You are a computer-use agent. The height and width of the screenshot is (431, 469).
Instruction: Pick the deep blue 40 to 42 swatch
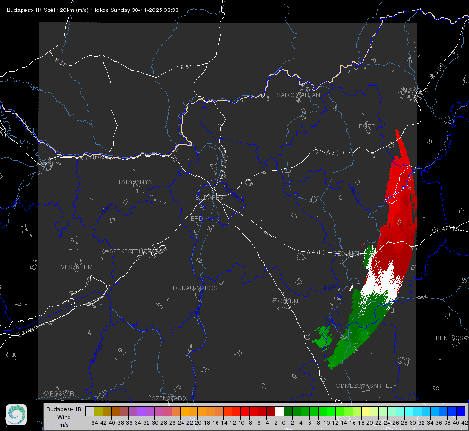pos(461,411)
